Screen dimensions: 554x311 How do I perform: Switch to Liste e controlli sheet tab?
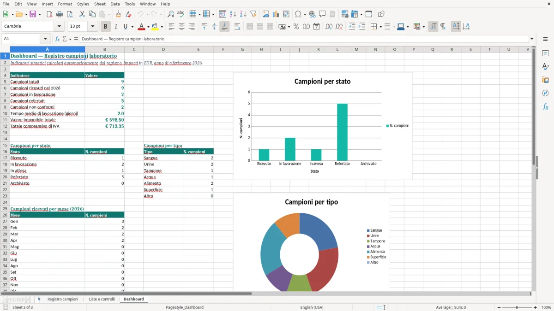(102, 299)
